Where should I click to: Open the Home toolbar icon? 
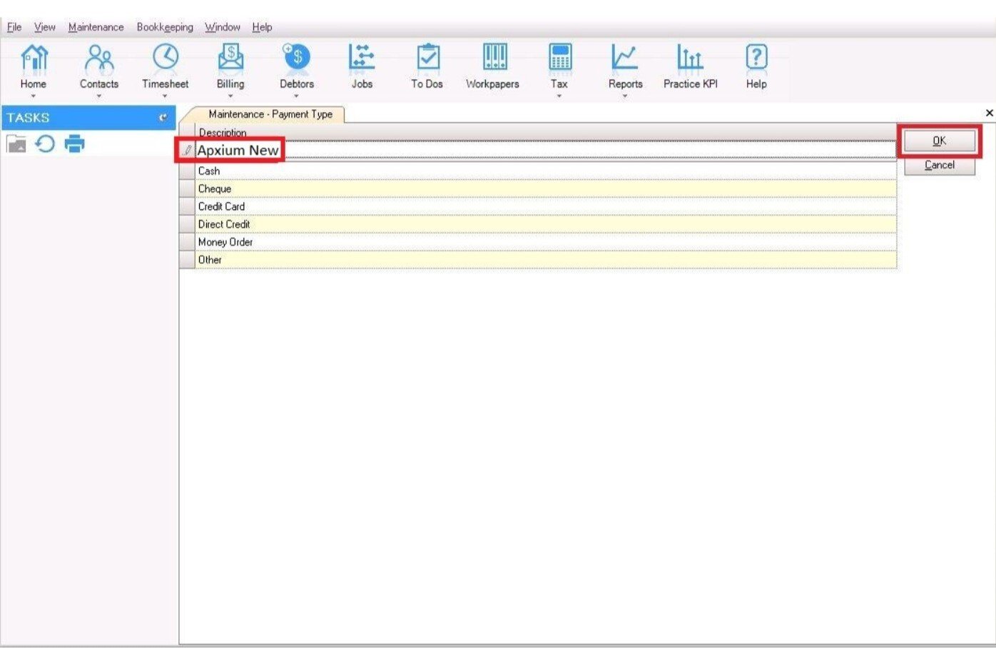pos(34,58)
